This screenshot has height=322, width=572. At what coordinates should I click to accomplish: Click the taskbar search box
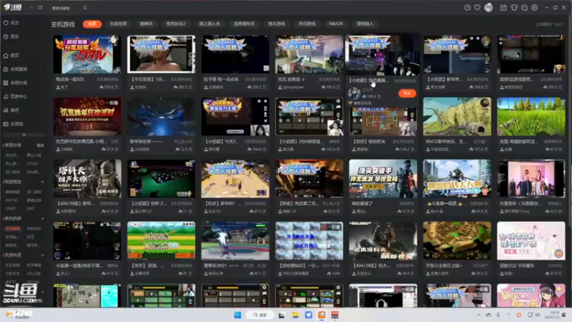coord(260,315)
